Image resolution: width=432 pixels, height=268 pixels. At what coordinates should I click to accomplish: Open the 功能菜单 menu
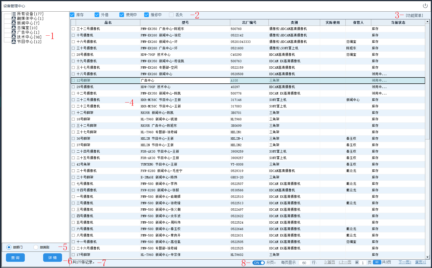pos(414,15)
